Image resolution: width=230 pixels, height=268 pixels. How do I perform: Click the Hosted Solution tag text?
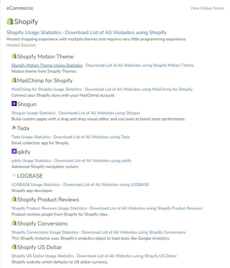point(21,45)
